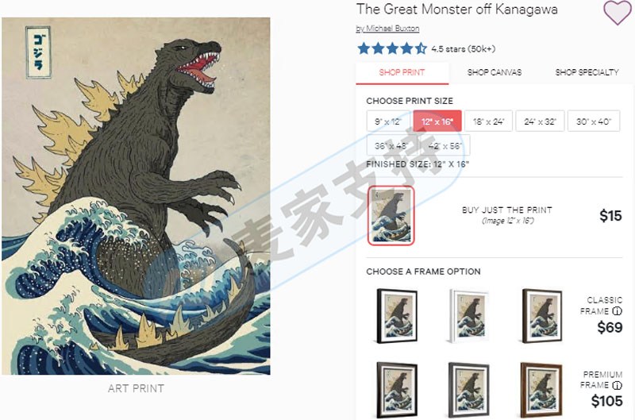Pick the 24" x 32" print size
Screen dimensions: 635x420
coord(540,121)
